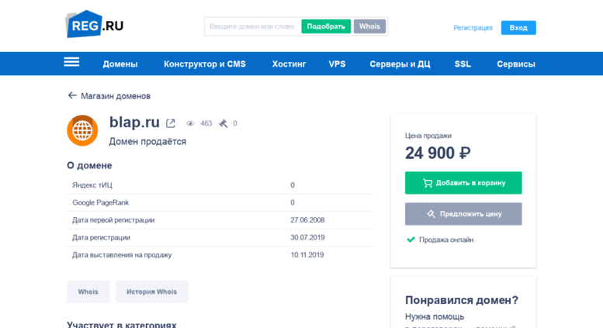Click the green Подобрать button
Screen dimensions: 603x328
[326, 26]
